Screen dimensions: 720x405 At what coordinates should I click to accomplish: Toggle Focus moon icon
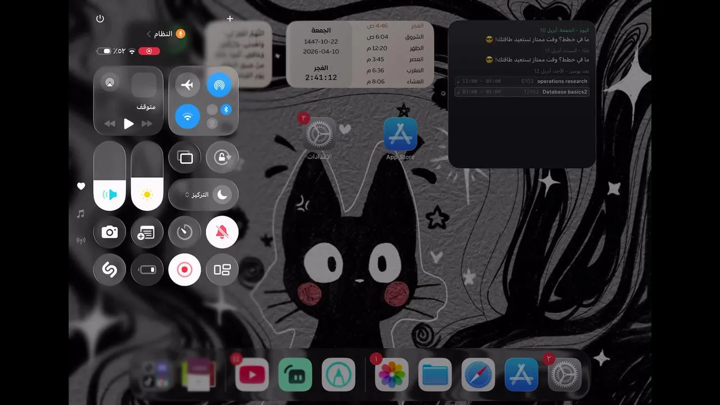223,195
